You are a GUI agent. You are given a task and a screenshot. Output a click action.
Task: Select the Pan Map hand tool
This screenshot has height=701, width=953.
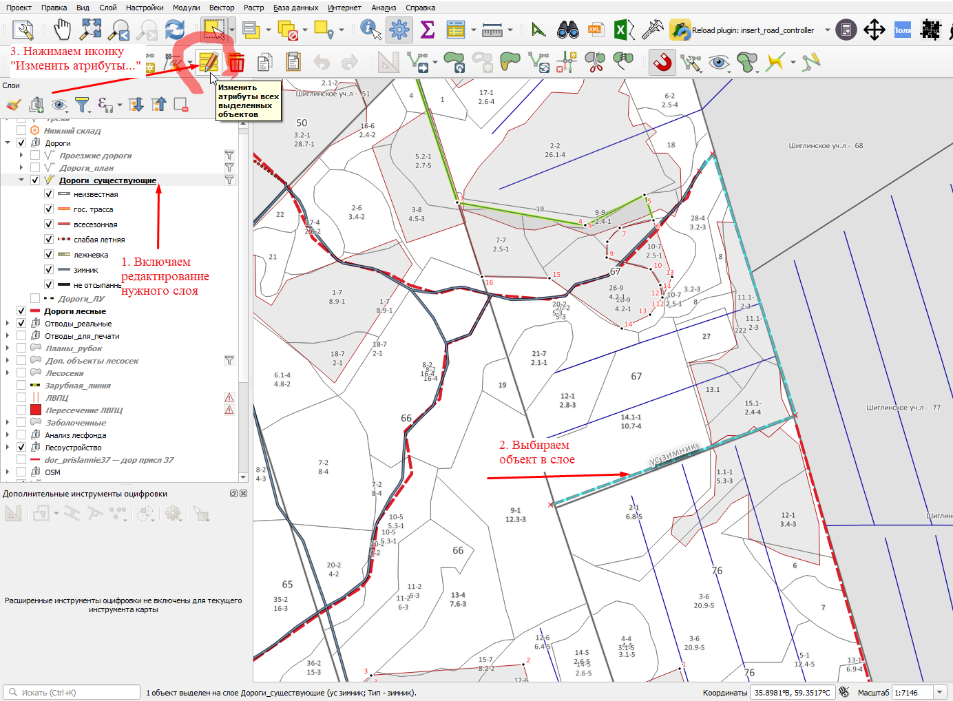coord(63,30)
